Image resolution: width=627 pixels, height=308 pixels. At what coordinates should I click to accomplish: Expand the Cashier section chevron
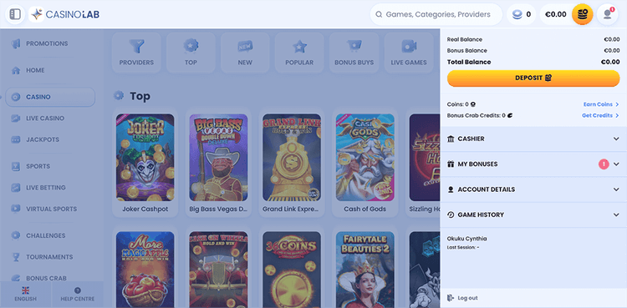pyautogui.click(x=616, y=139)
